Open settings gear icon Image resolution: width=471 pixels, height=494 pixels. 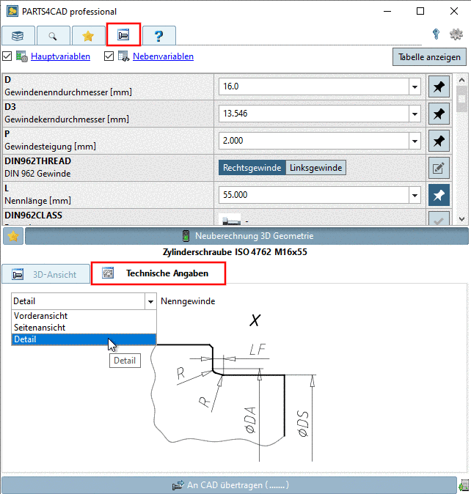click(456, 34)
